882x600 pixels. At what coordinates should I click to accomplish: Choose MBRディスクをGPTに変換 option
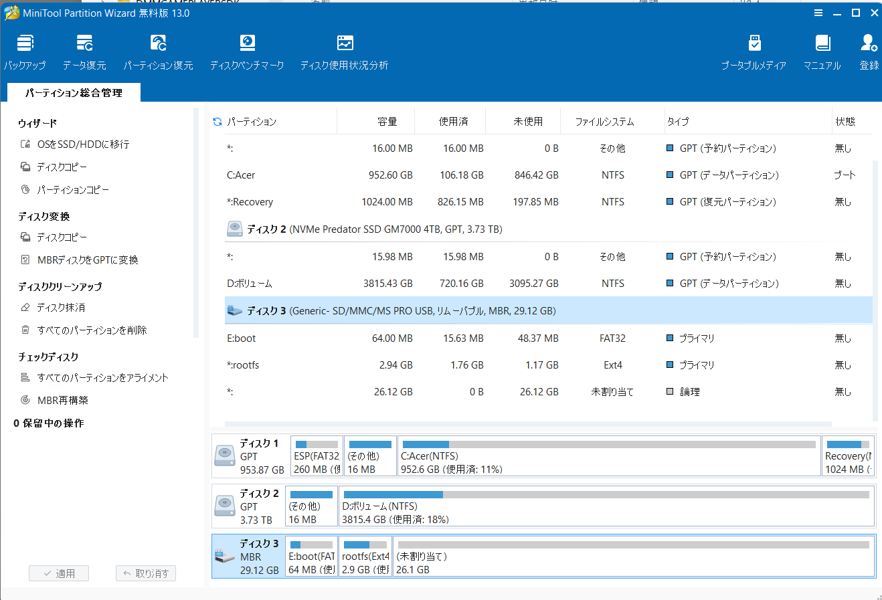click(x=87, y=260)
